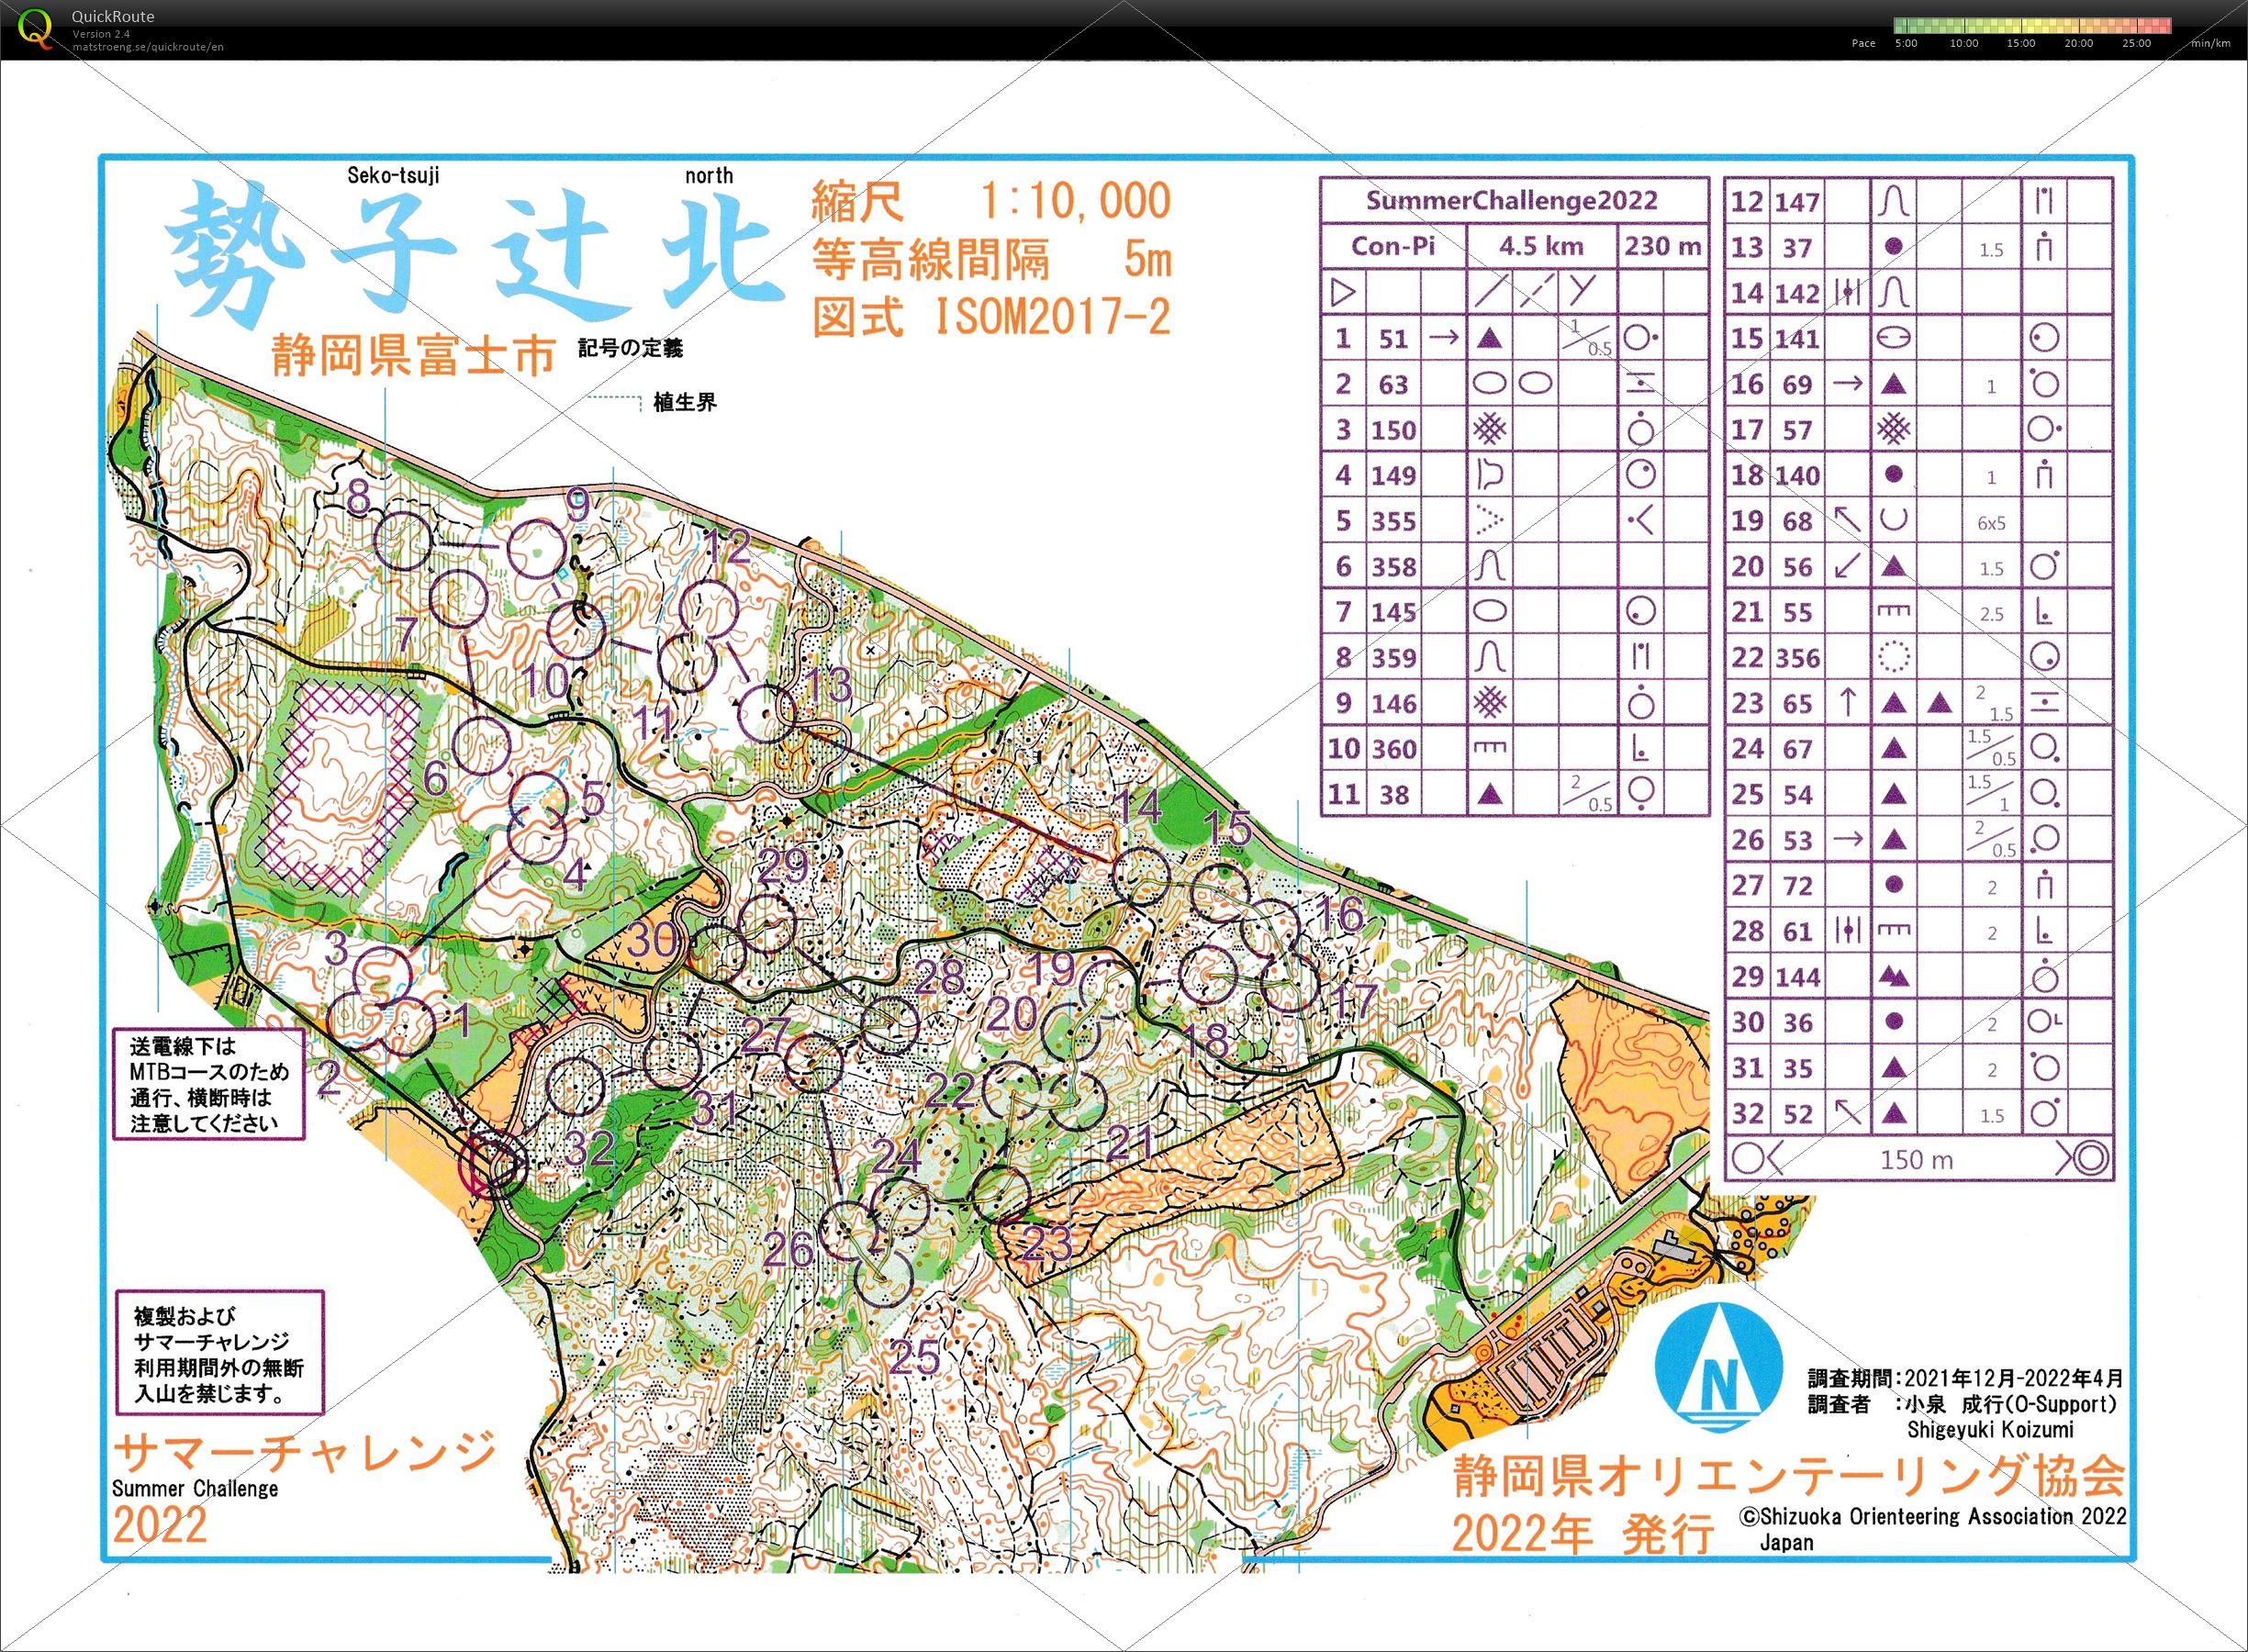This screenshot has width=2248, height=1652.
Task: Click the Con-Pi course name cell
Action: [x=1394, y=247]
